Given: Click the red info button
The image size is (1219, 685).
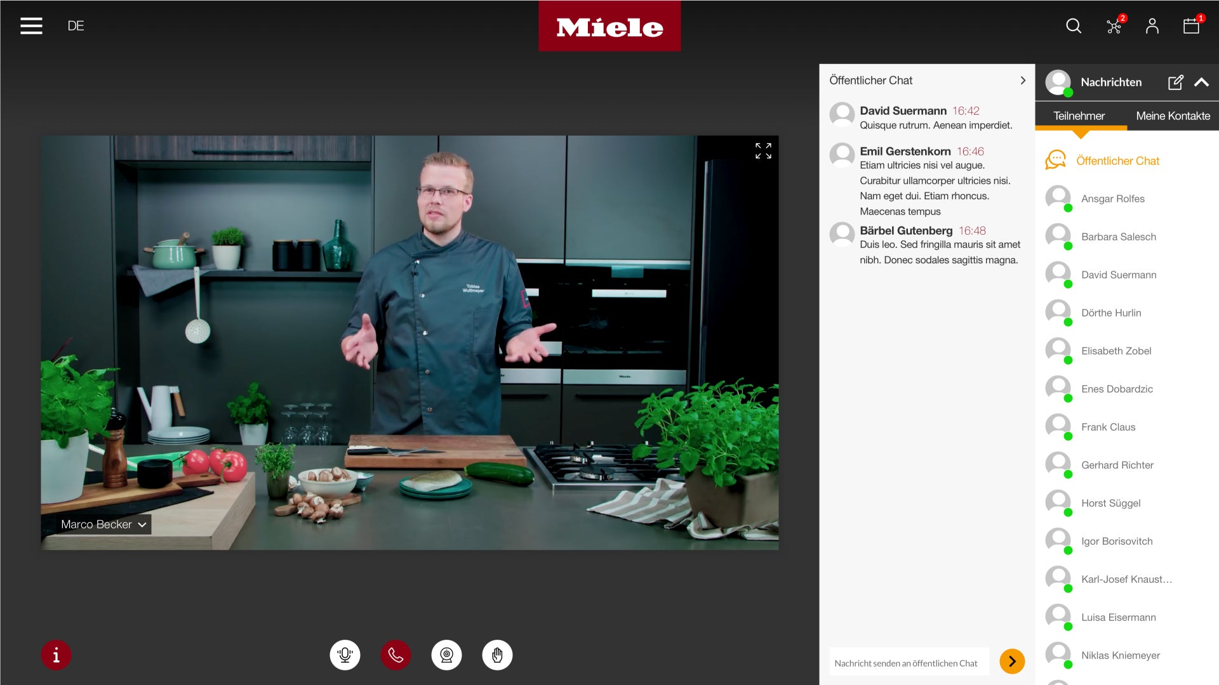Looking at the screenshot, I should point(56,655).
